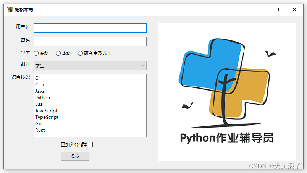
Task: Focus the 用户名 text field
Action: point(90,28)
